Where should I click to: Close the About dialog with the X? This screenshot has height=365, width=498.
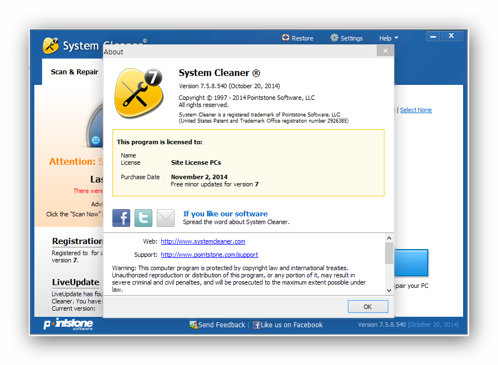point(385,50)
